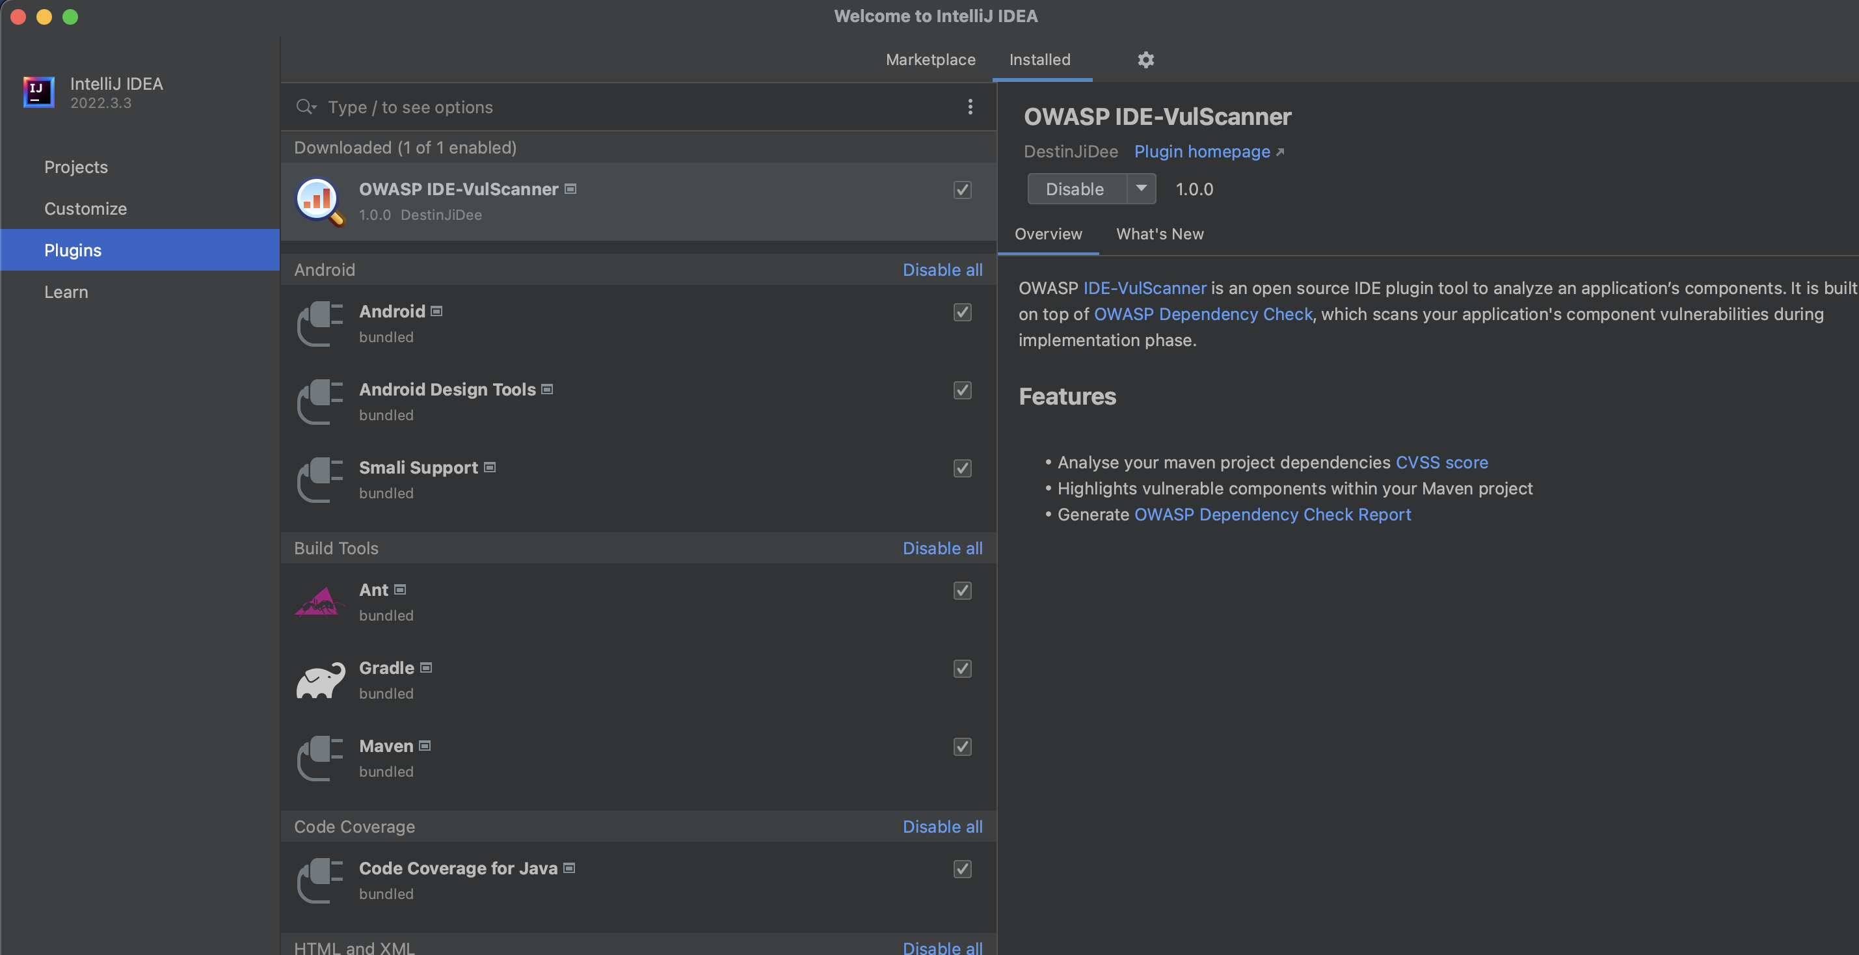Click the OWASP IDE-VulScanner plugin icon
Image resolution: width=1859 pixels, height=955 pixels.
click(x=319, y=202)
